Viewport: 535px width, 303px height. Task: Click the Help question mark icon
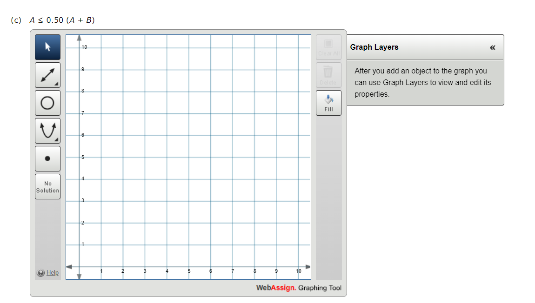[x=40, y=273]
